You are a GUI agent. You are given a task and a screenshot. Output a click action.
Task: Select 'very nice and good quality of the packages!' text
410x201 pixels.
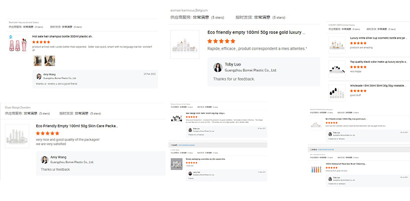68,140
